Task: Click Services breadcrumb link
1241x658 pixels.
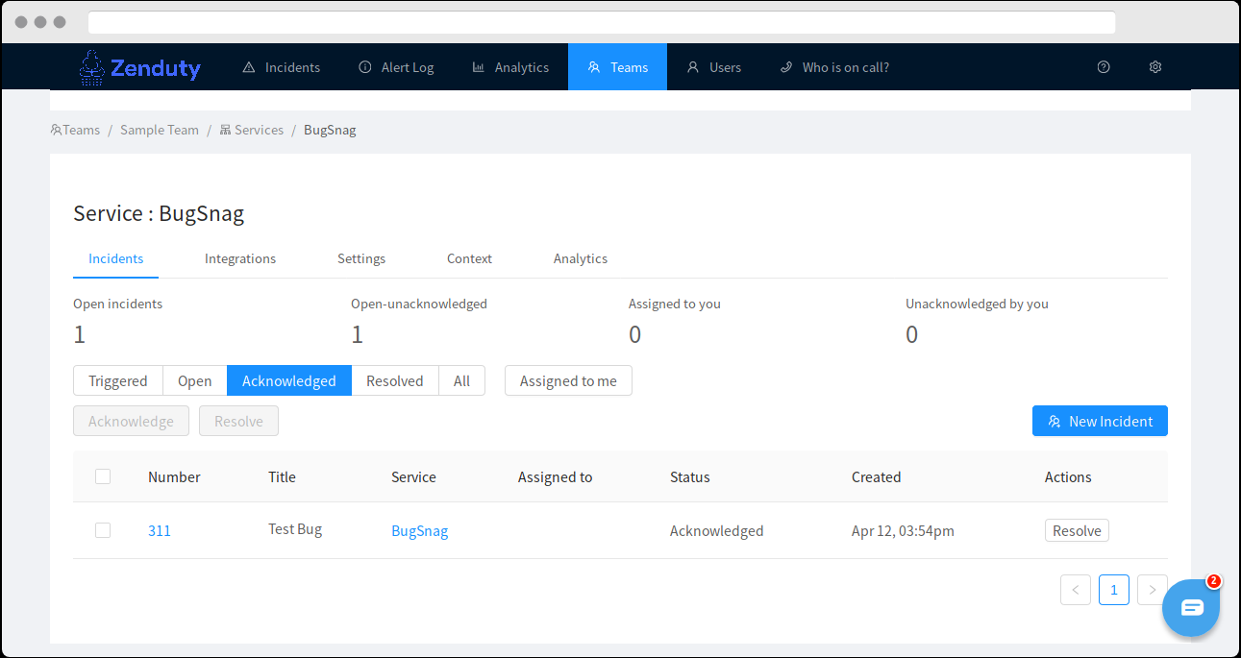Action: pyautogui.click(x=252, y=130)
